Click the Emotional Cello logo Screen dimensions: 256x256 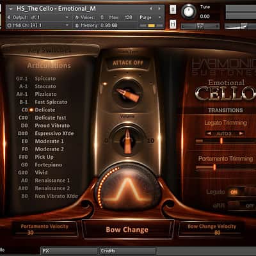tap(225, 90)
